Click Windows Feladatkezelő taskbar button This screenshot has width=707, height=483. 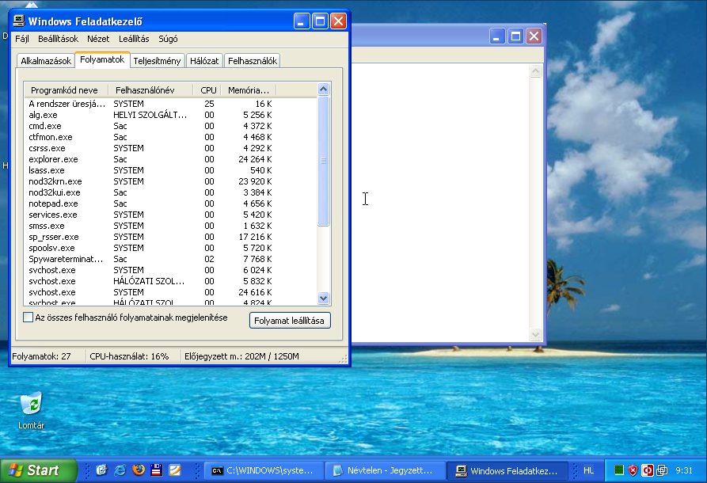coord(507,471)
